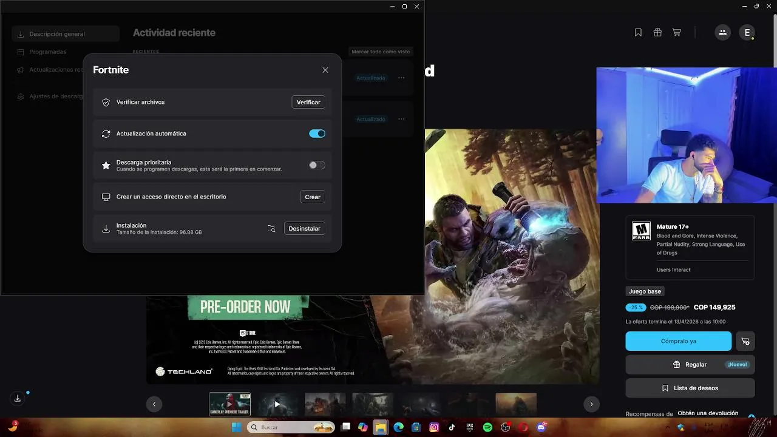The image size is (777, 437).
Task: Open the friends icon in the store header
Action: tap(722, 33)
